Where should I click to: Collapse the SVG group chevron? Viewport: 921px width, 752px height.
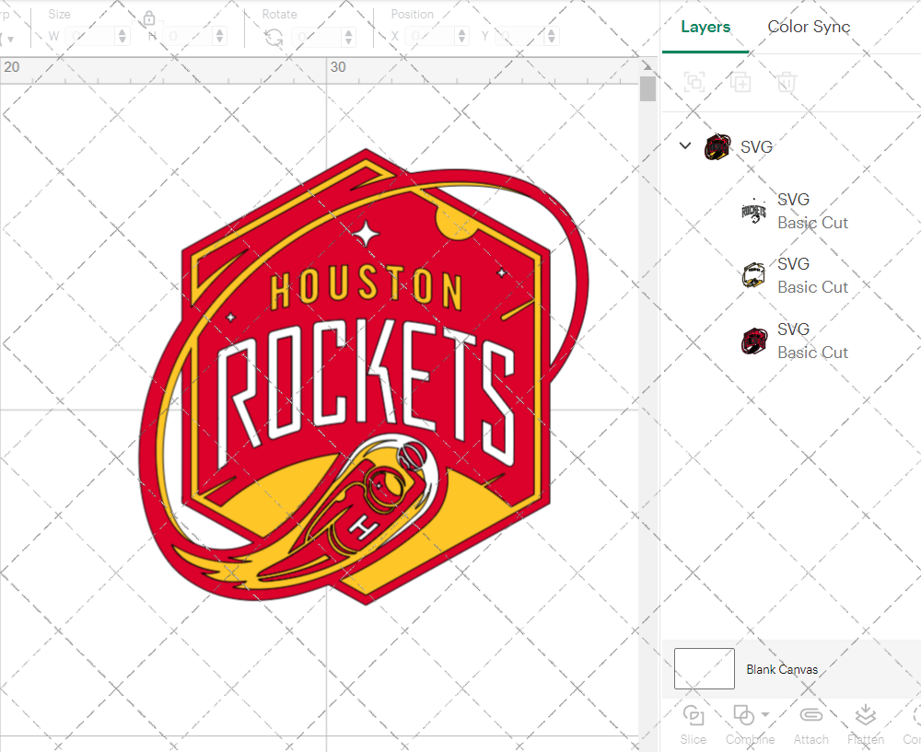coord(685,145)
